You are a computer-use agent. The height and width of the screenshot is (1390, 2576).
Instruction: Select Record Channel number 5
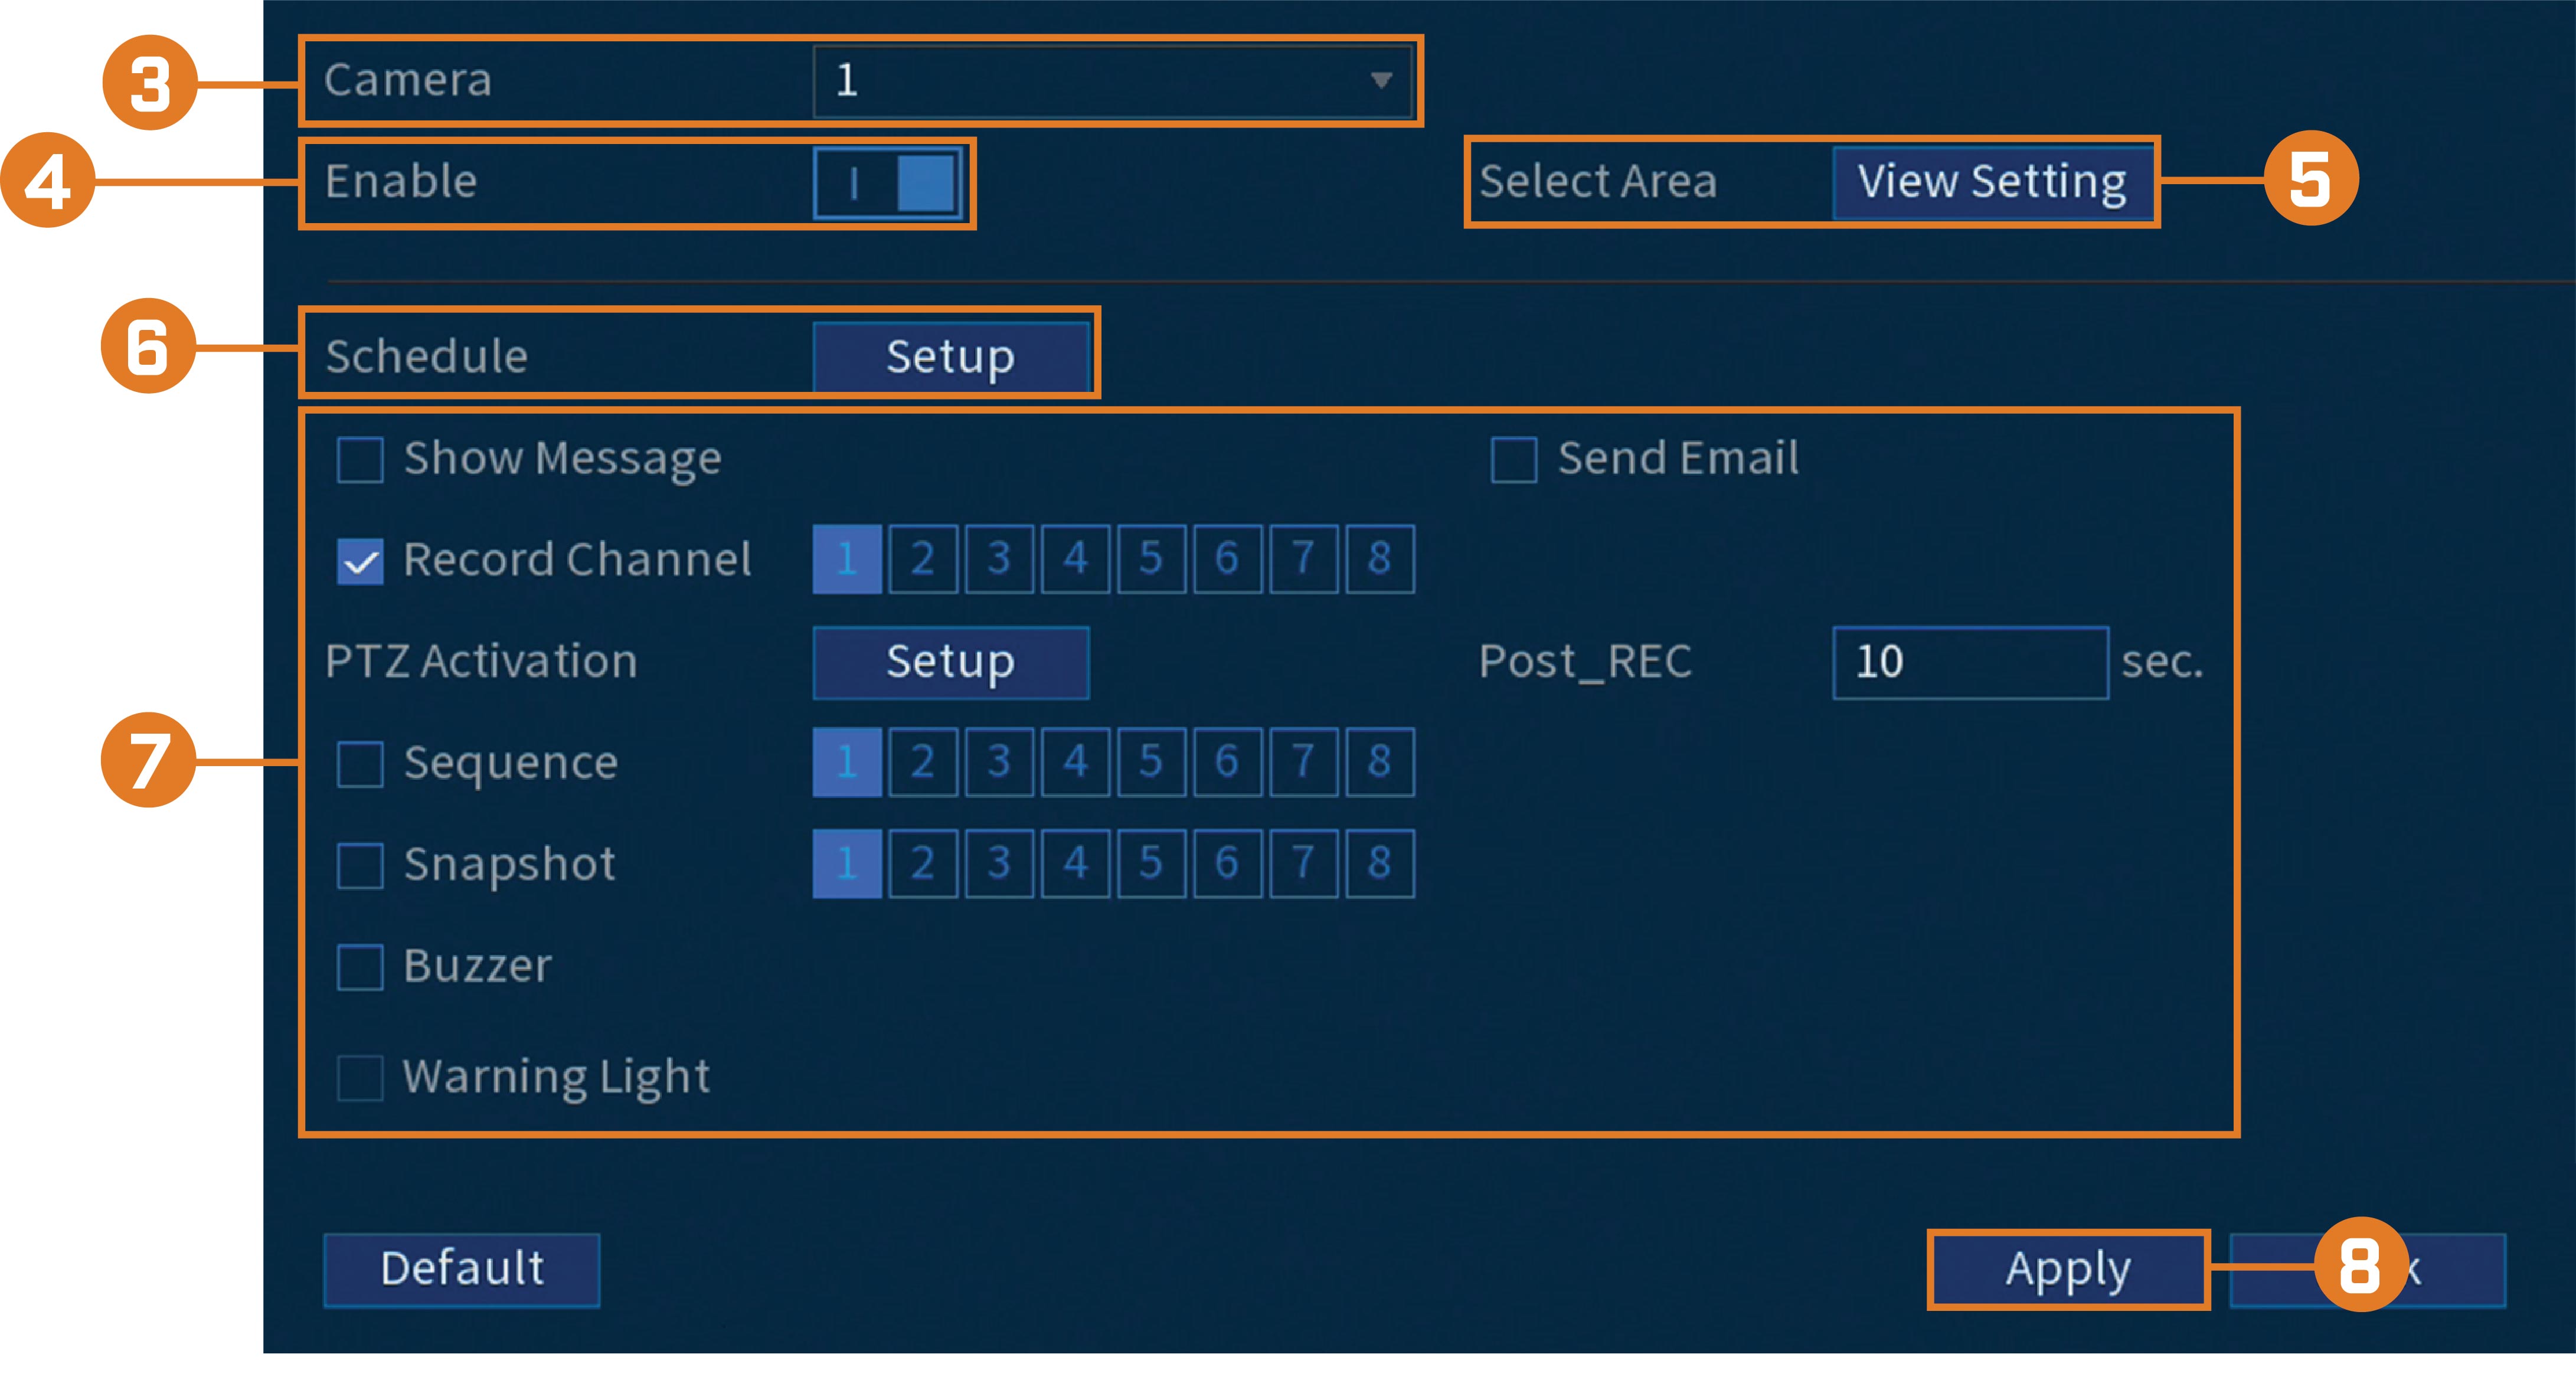point(1152,559)
